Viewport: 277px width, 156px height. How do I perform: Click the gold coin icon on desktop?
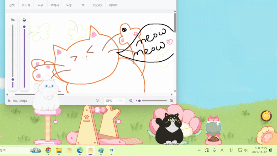coord(266,116)
